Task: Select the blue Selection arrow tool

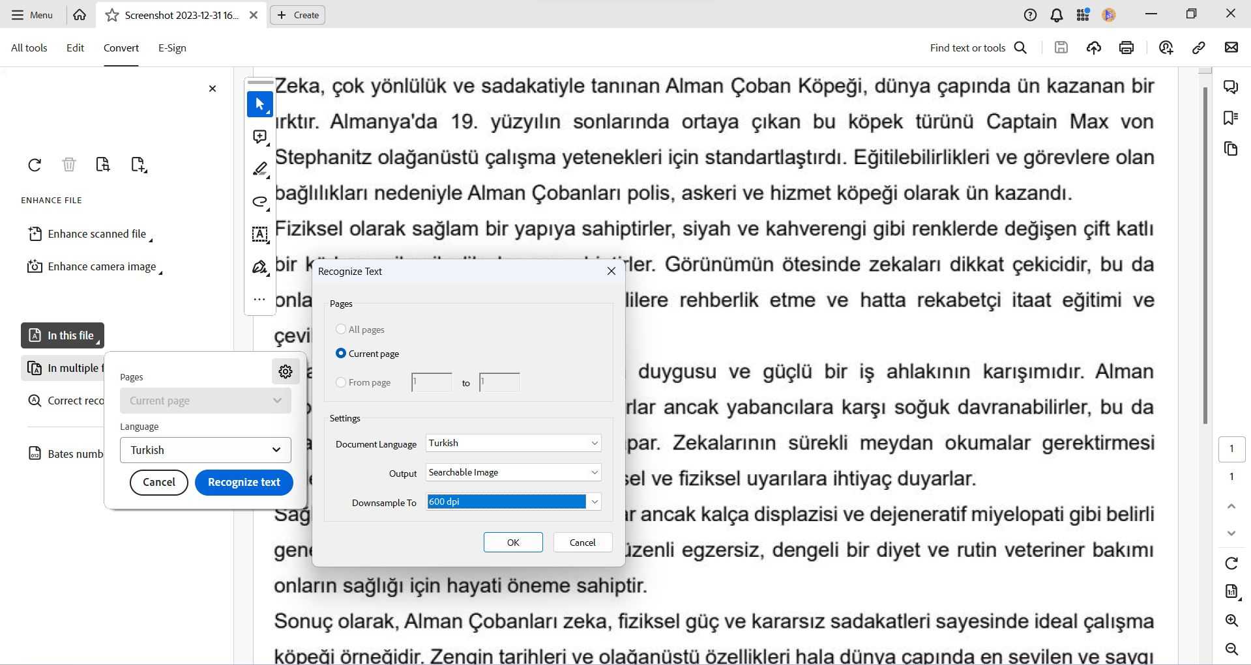Action: click(x=259, y=104)
